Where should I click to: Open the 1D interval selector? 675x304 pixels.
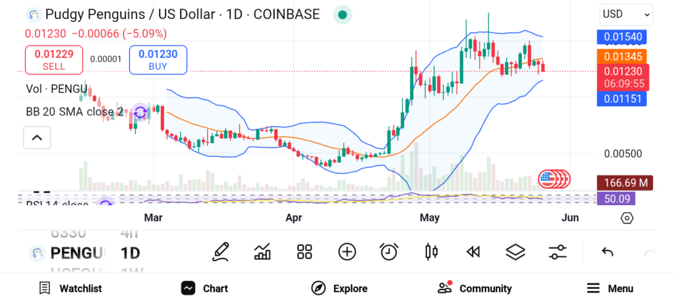coord(130,253)
